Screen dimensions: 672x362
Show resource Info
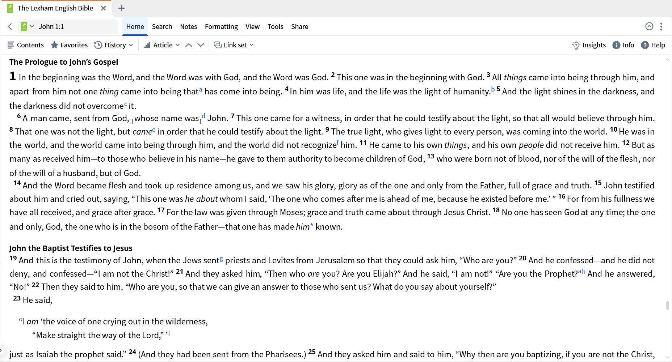tap(623, 45)
